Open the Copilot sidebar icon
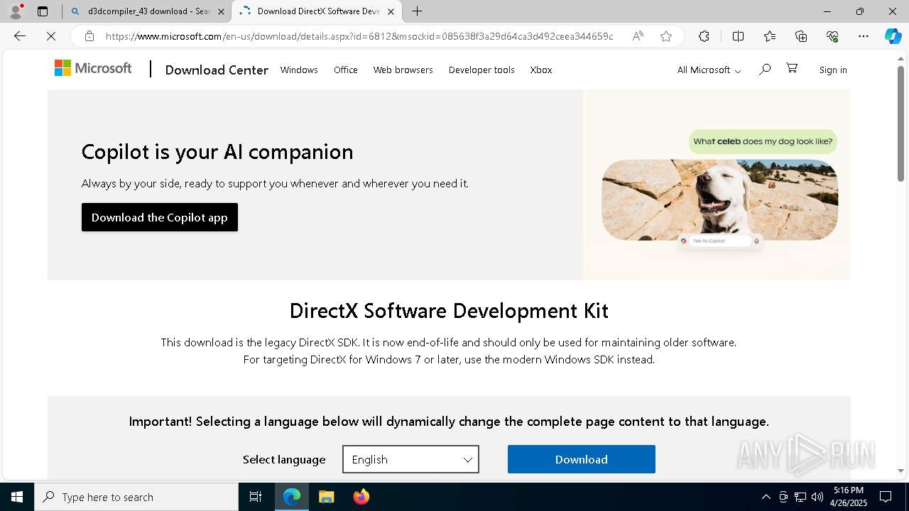The width and height of the screenshot is (909, 511). pyautogui.click(x=893, y=36)
